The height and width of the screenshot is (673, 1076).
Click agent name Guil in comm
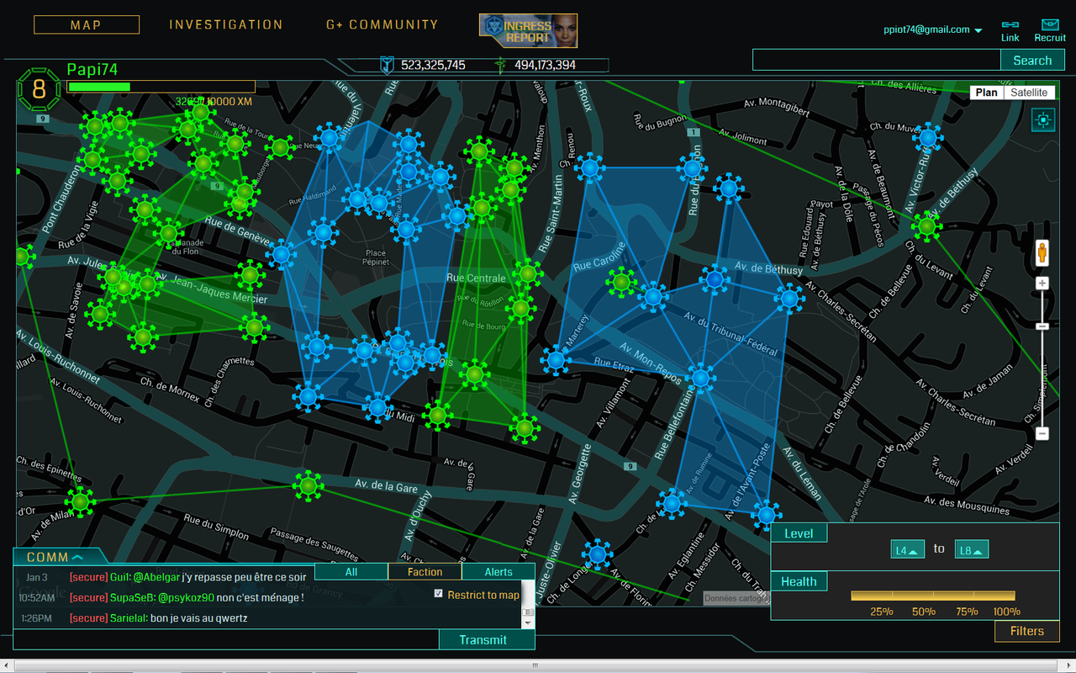(x=119, y=577)
